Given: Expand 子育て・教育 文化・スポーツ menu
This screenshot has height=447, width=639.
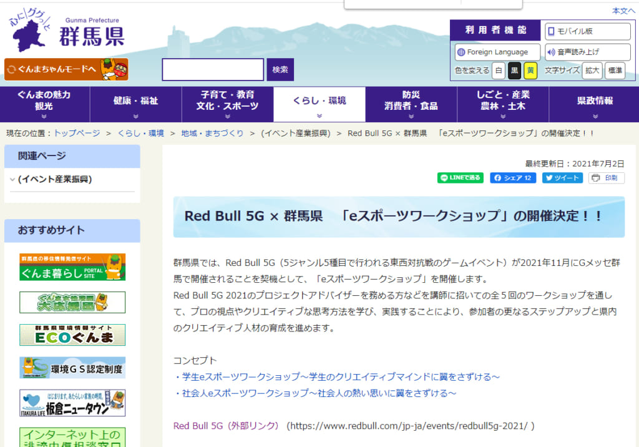Looking at the screenshot, I should (x=227, y=104).
